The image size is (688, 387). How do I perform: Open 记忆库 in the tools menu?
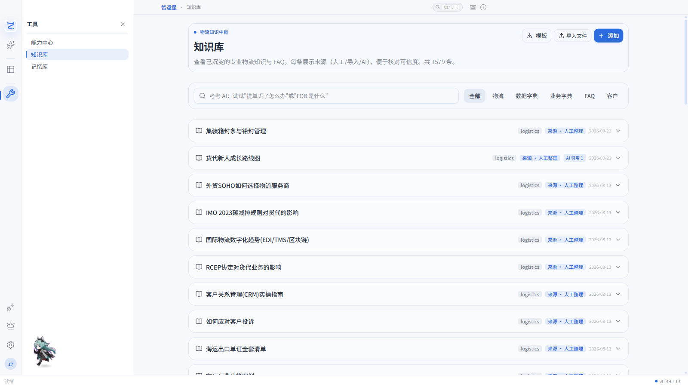tap(77, 67)
